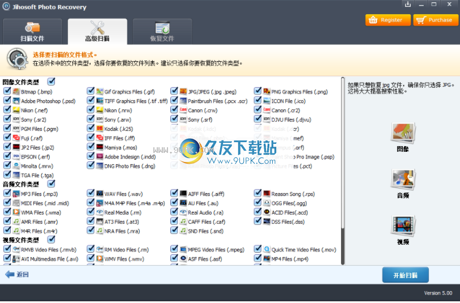Click the EPSON (.erf) label
The image size is (460, 303).
click(x=36, y=157)
